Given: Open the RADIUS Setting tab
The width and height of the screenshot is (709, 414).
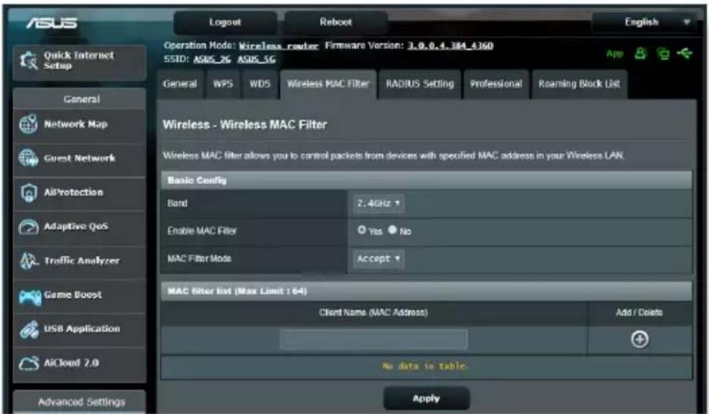Looking at the screenshot, I should pos(420,84).
